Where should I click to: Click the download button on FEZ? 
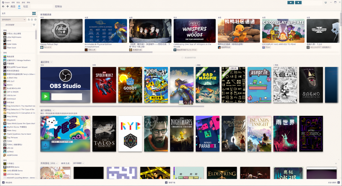45,145
